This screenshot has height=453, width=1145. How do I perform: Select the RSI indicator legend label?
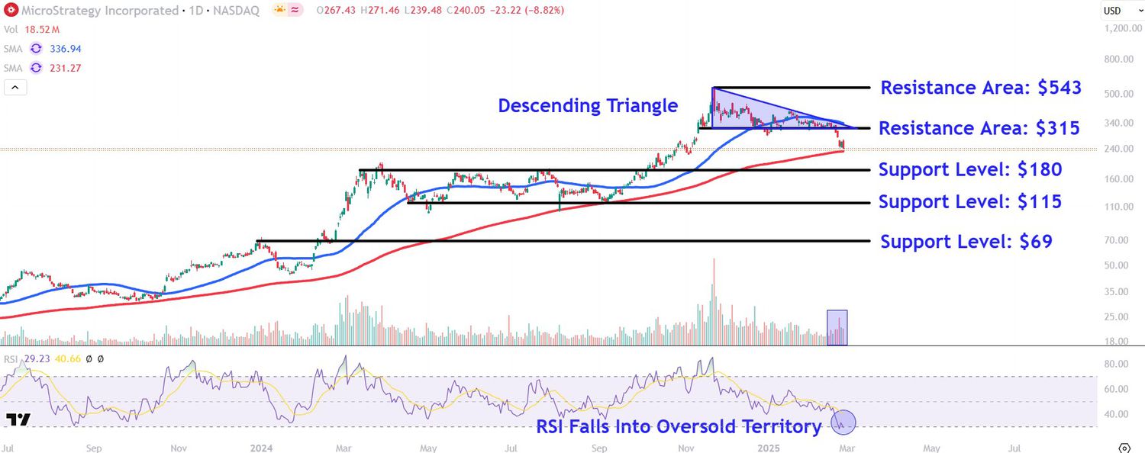point(10,358)
